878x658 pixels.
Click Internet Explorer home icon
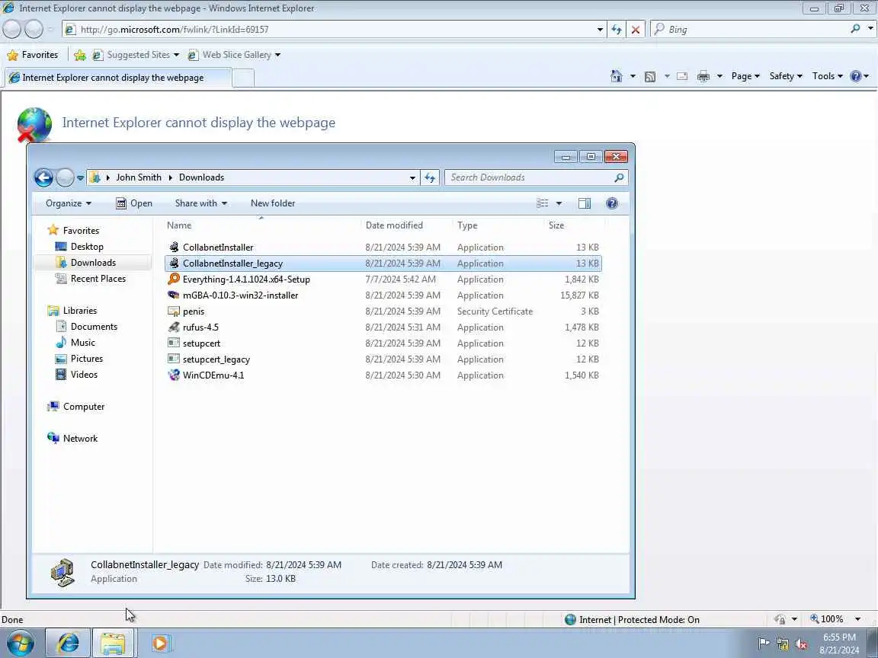(616, 76)
